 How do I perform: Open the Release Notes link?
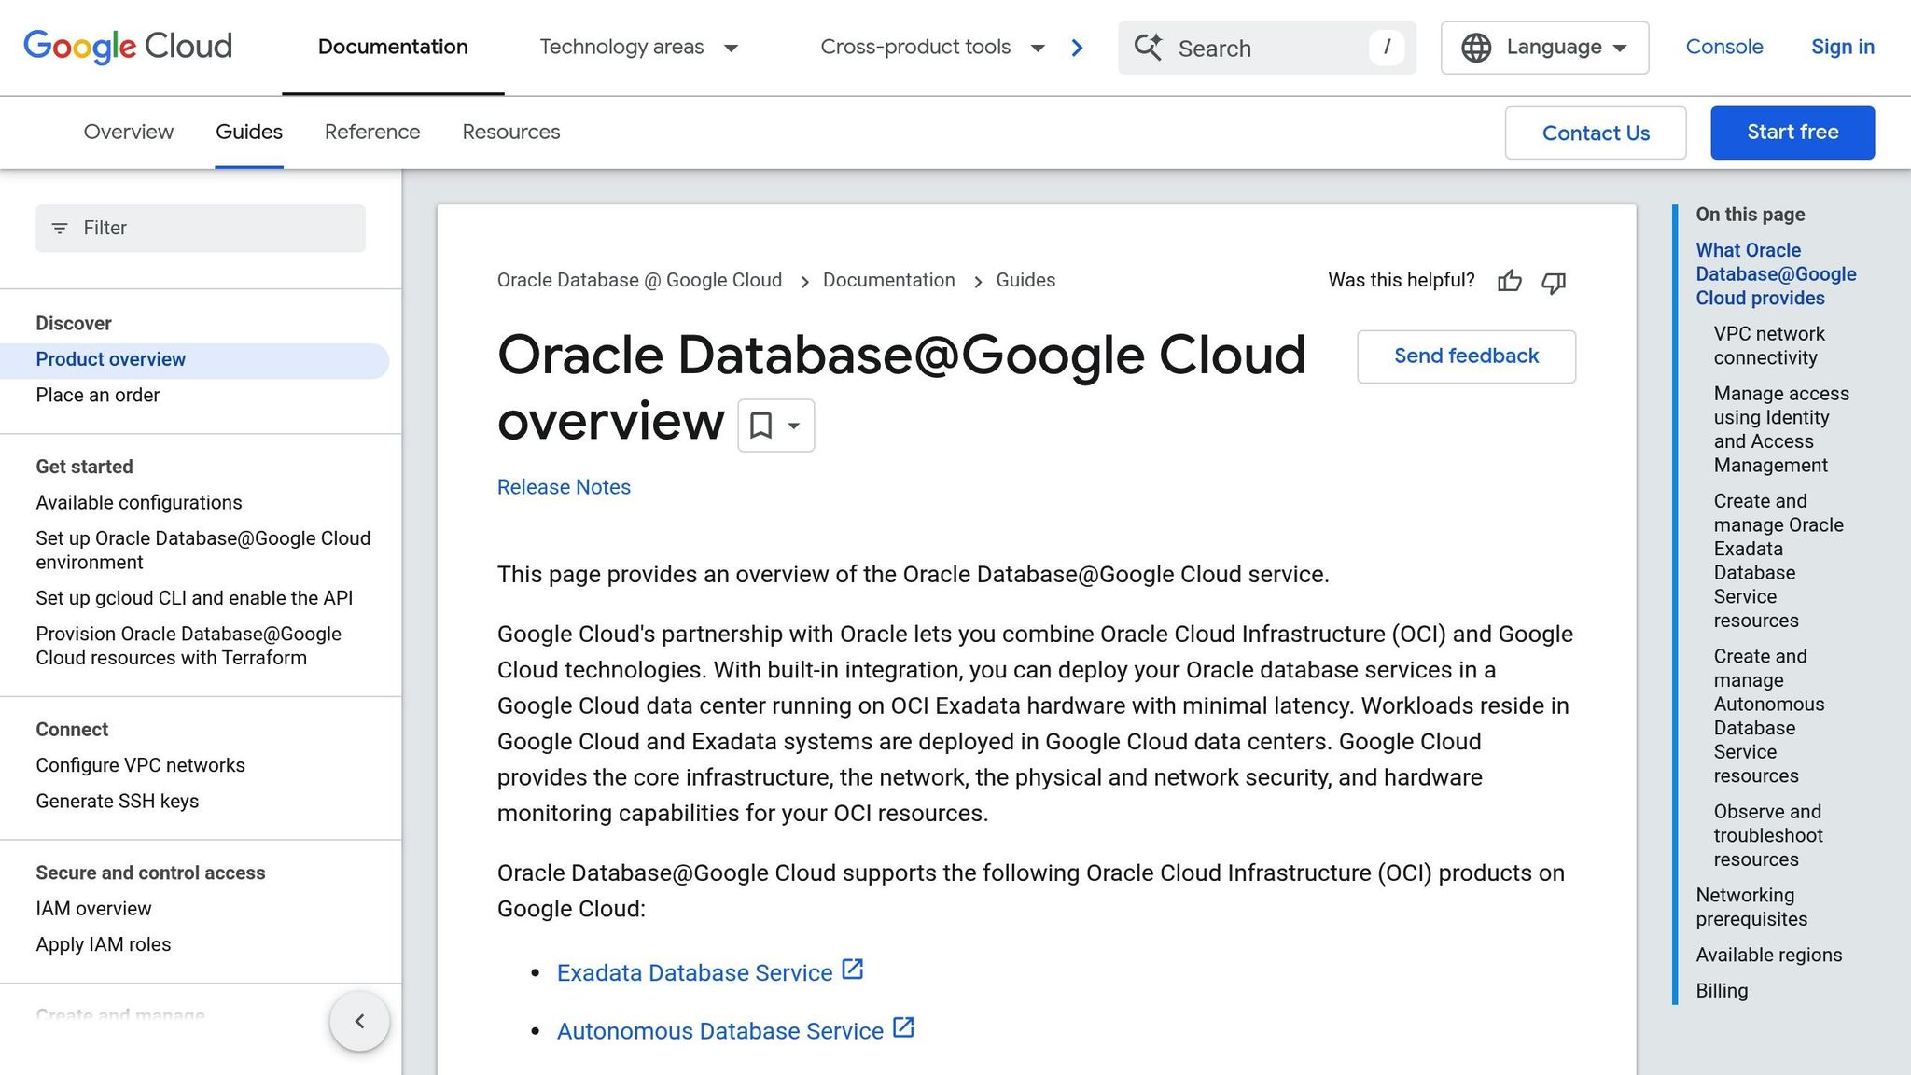point(563,486)
